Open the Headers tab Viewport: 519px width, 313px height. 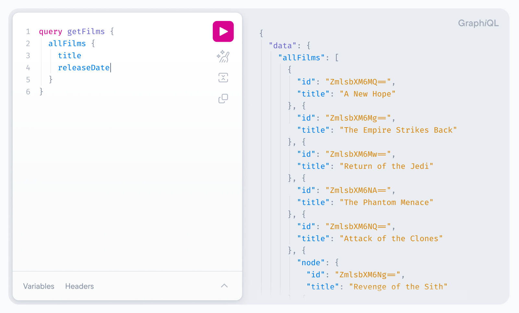point(79,286)
